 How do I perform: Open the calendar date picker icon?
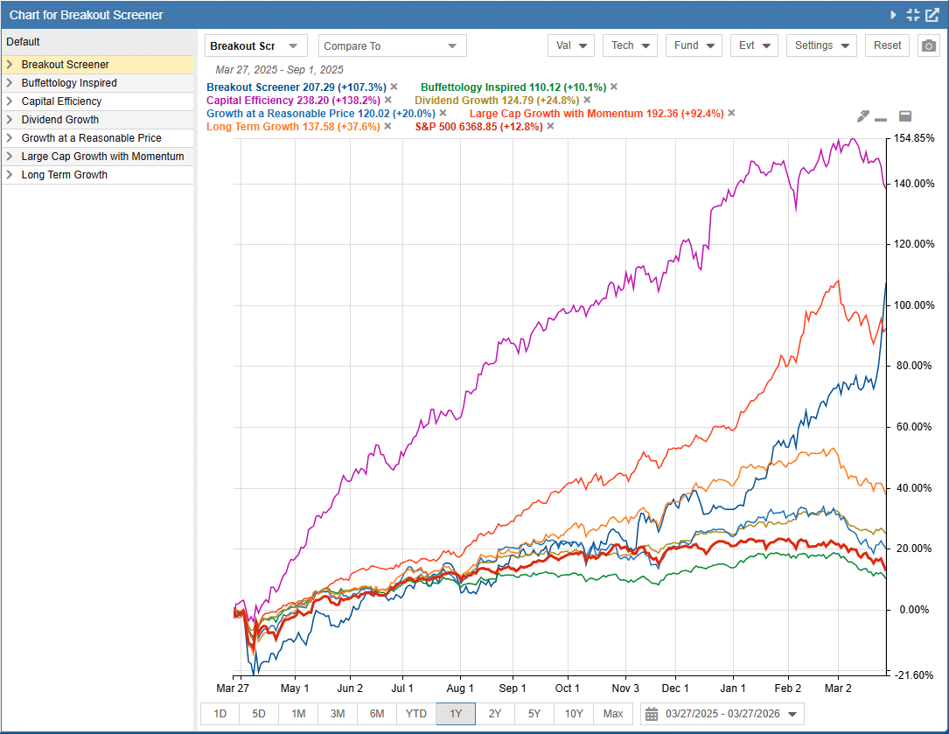[x=652, y=714]
